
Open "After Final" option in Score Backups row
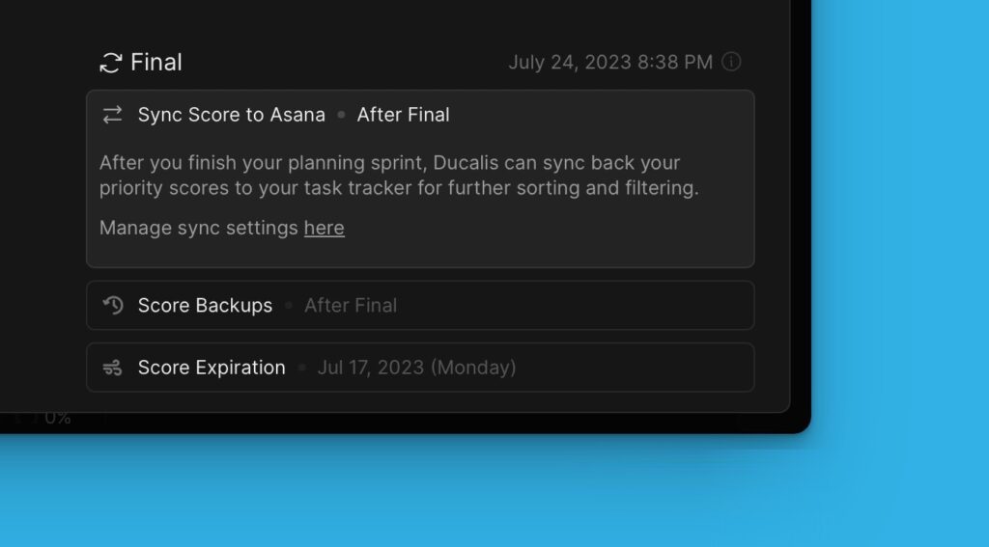coord(351,305)
